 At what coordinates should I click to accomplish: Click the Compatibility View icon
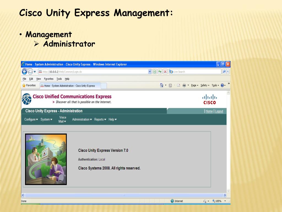(x=154, y=72)
